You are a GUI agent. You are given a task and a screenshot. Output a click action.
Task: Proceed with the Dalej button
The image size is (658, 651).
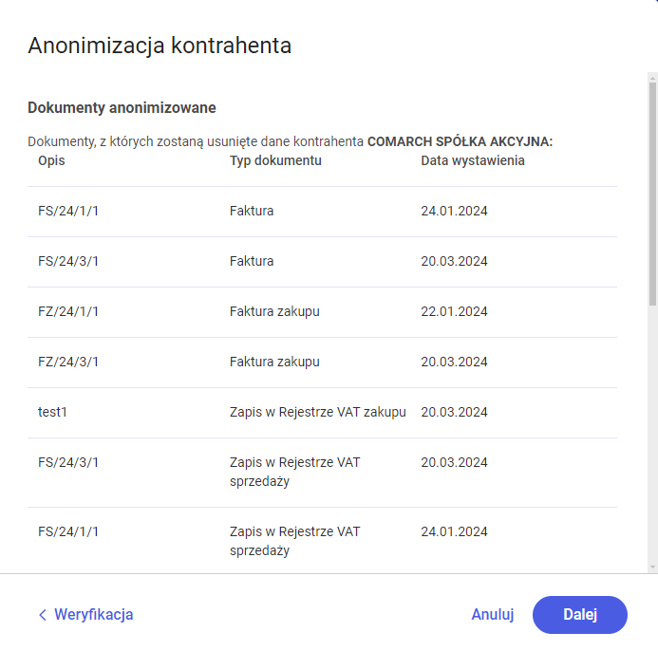pyautogui.click(x=579, y=614)
